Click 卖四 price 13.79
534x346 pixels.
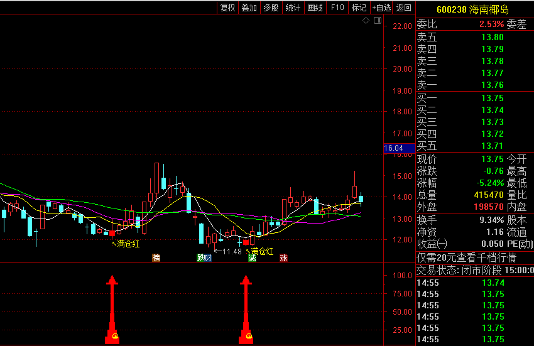493,49
